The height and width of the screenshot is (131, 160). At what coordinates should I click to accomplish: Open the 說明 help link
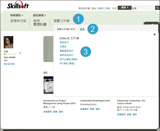pyautogui.click(x=101, y=8)
